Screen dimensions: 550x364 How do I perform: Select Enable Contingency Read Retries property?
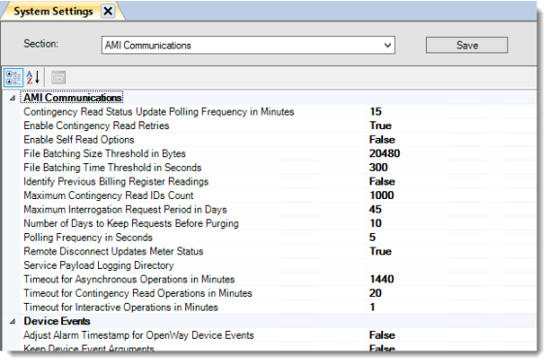[96, 125]
